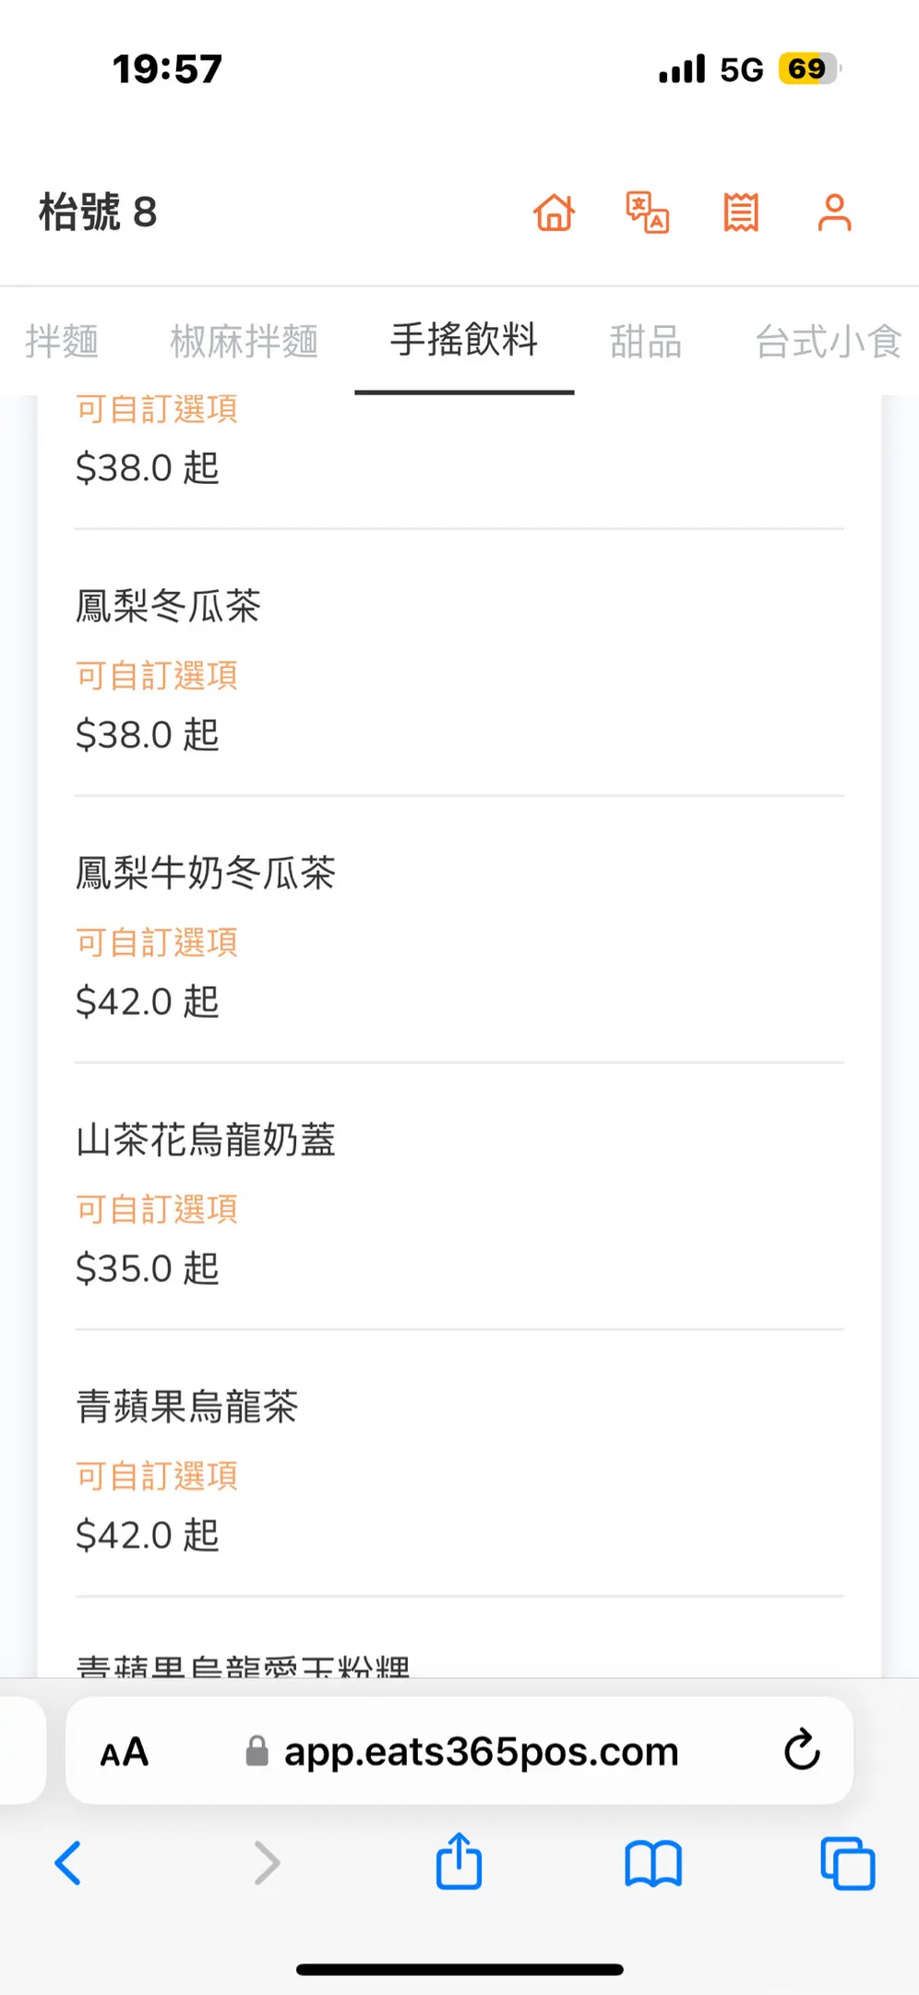Tap the app.eats365pos.com address field

[x=480, y=1751]
